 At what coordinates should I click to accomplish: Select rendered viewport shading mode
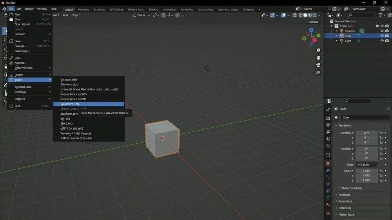[314, 15]
